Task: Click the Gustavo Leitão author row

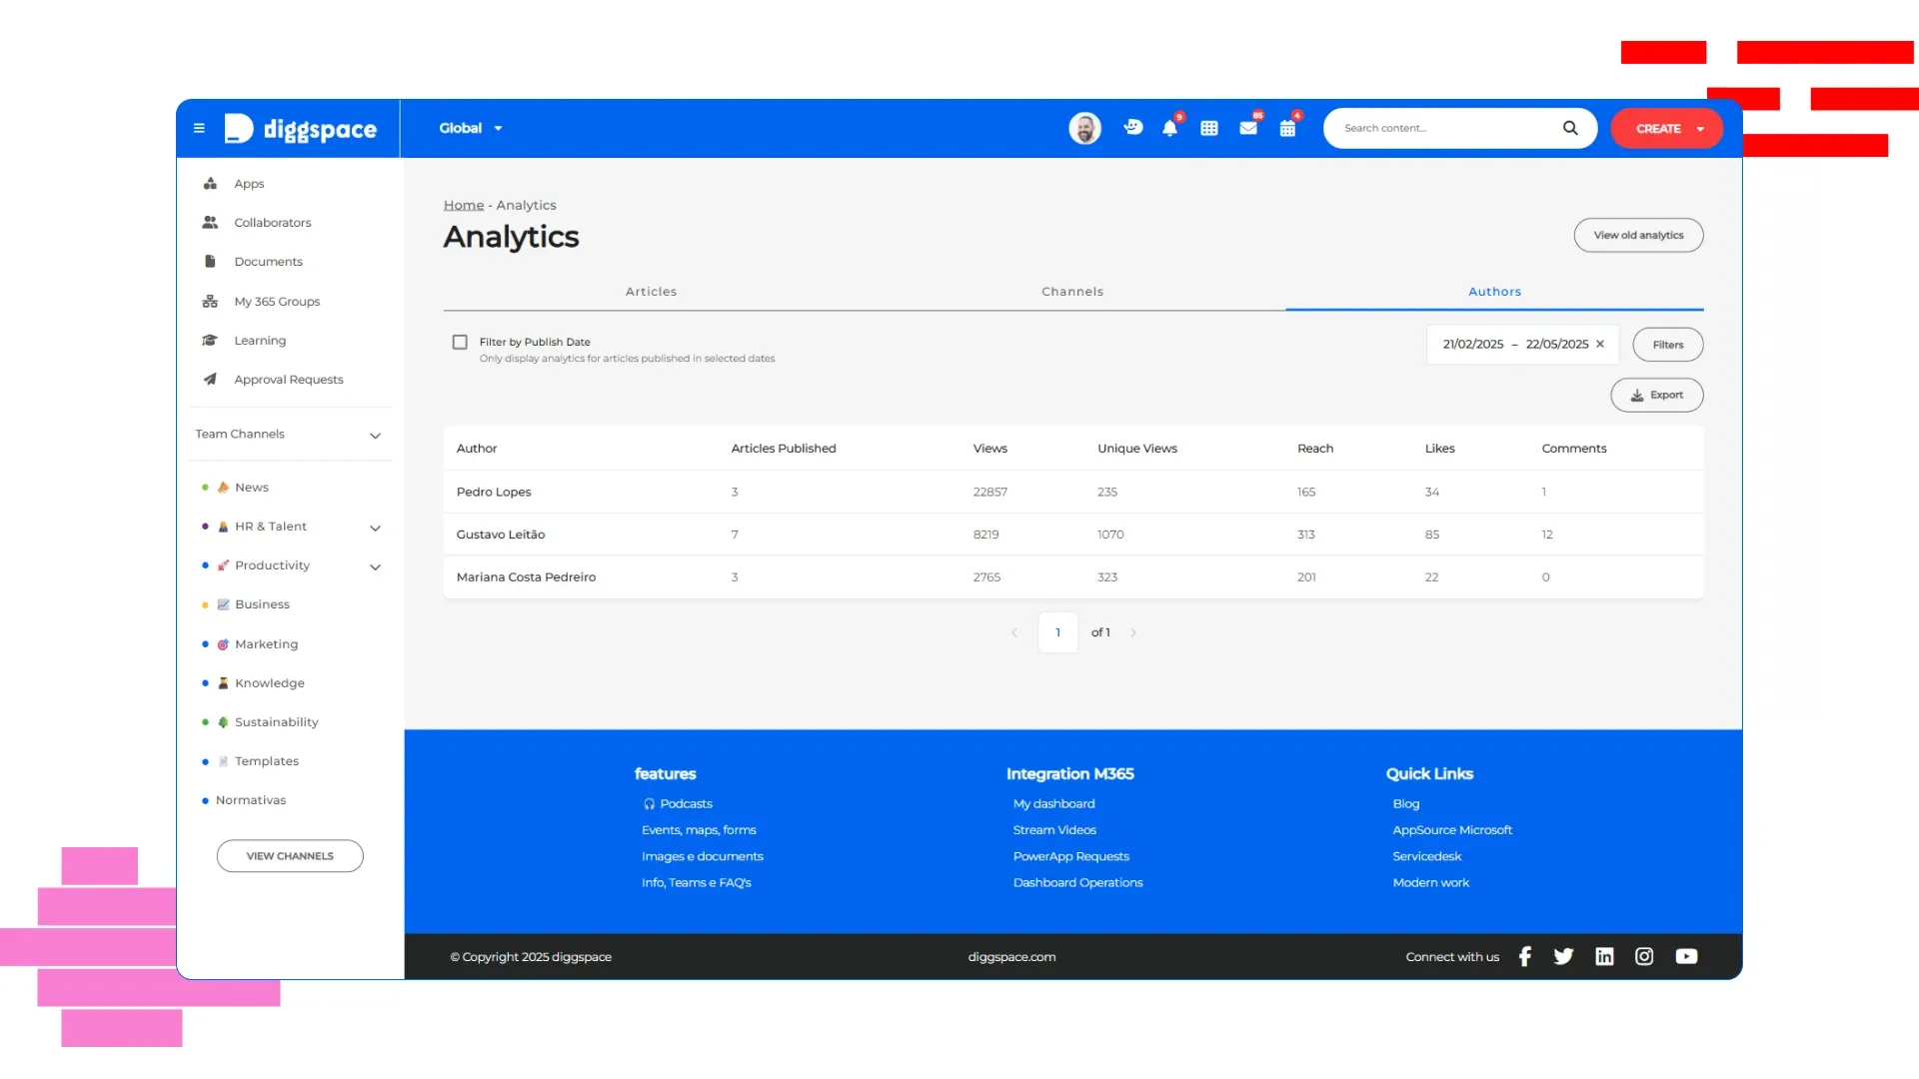Action: coord(1073,535)
